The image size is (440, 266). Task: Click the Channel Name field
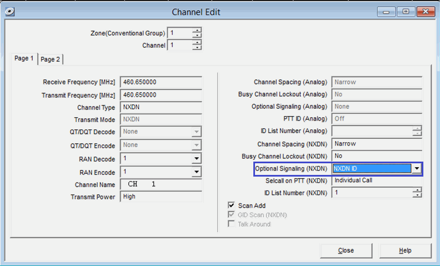(x=161, y=184)
